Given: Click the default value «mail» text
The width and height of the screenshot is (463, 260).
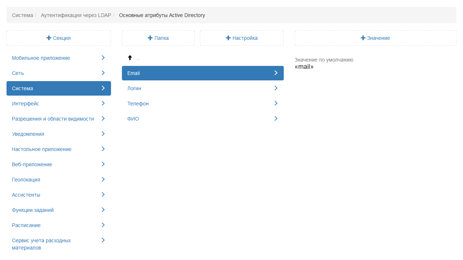Looking at the screenshot, I should coord(304,67).
